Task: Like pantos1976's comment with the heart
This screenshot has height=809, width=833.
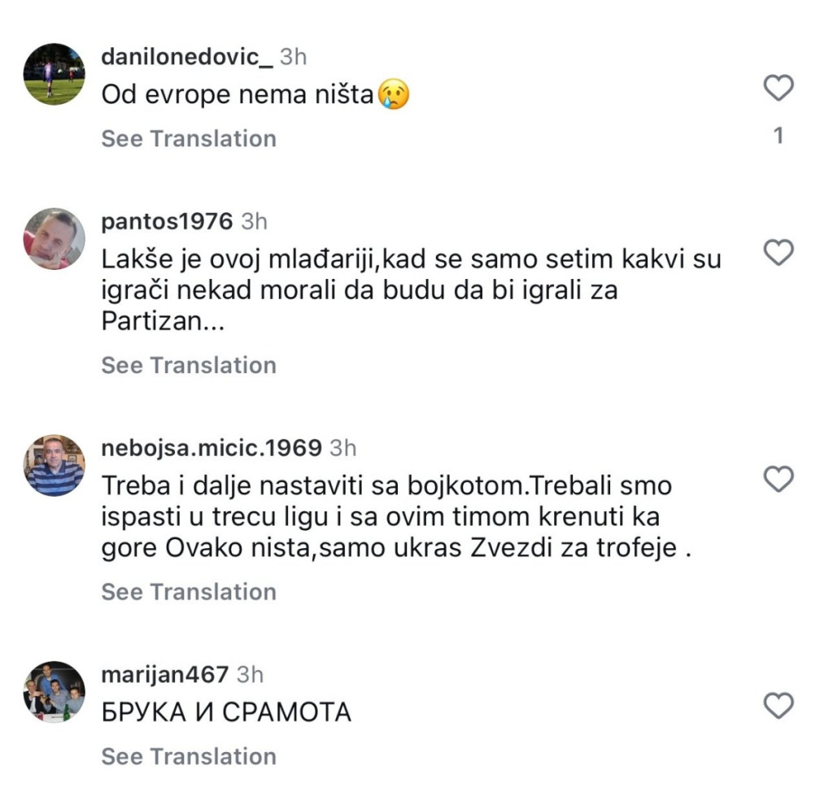Action: click(x=778, y=254)
